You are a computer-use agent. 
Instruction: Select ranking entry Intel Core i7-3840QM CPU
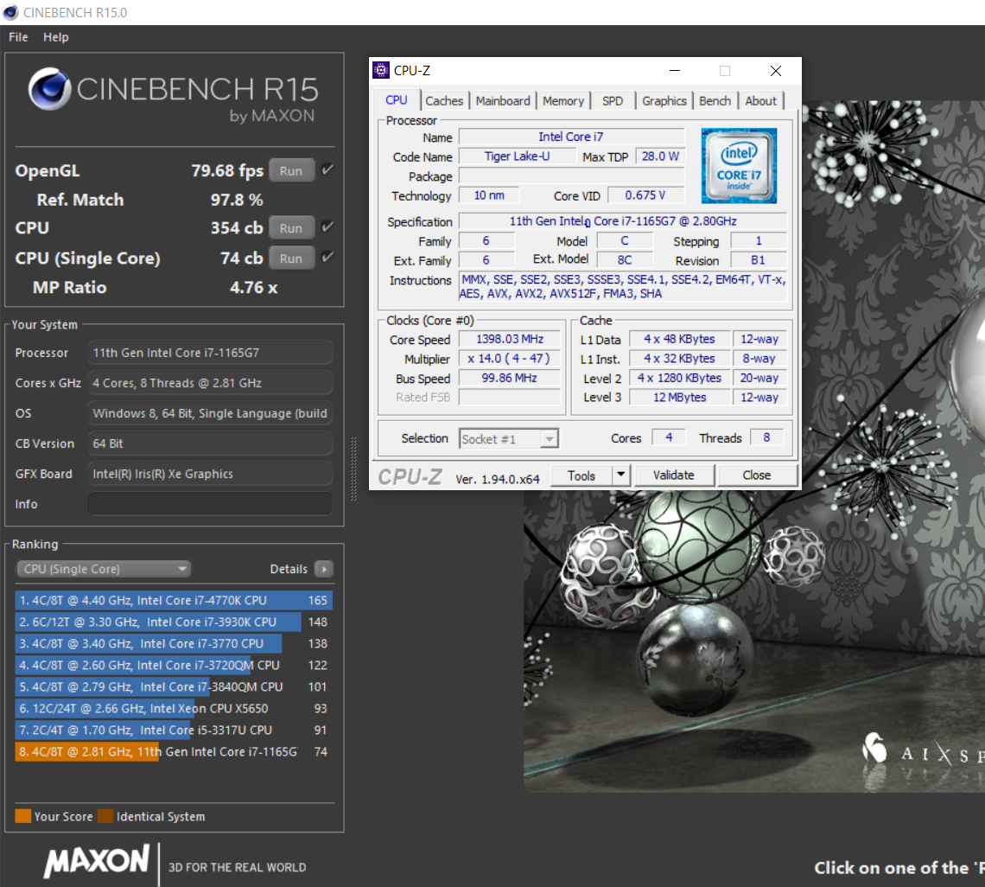coord(174,686)
